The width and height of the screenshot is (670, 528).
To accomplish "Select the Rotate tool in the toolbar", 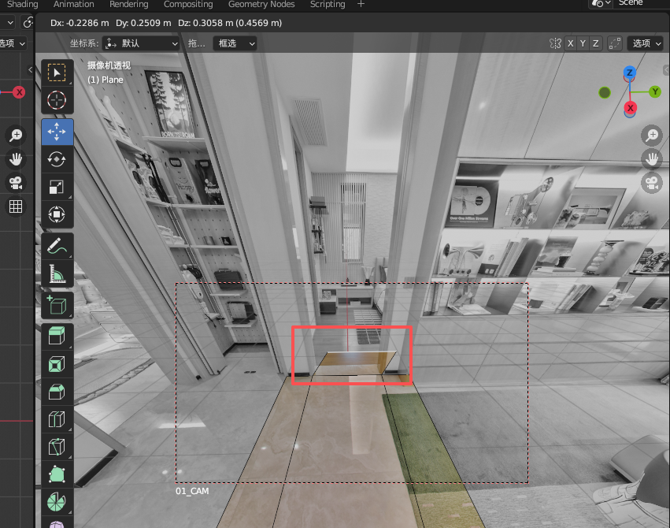I will [x=57, y=159].
